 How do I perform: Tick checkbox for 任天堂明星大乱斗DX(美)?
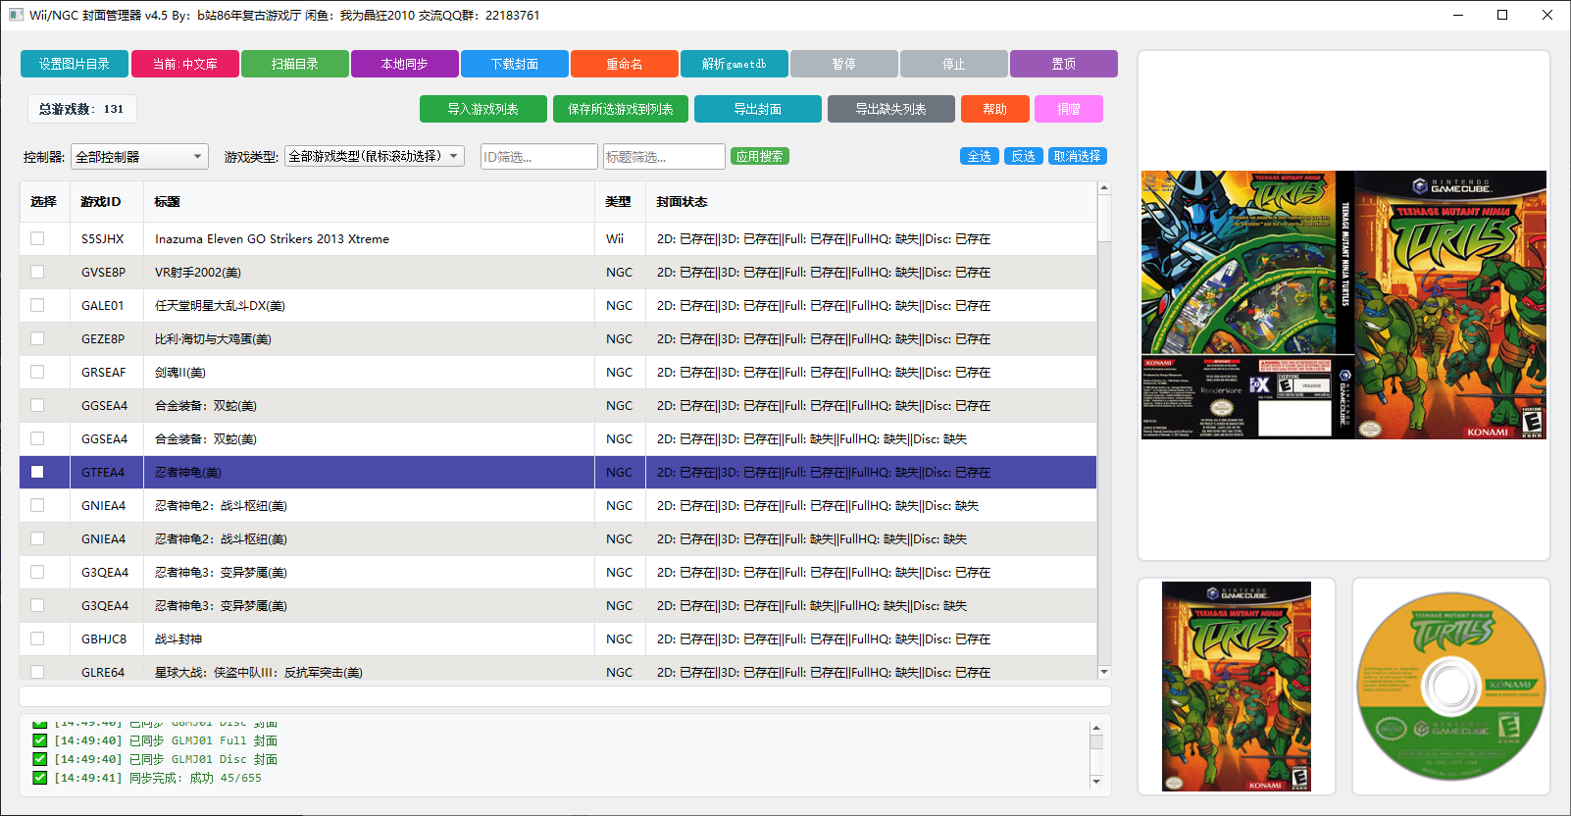[x=37, y=305]
